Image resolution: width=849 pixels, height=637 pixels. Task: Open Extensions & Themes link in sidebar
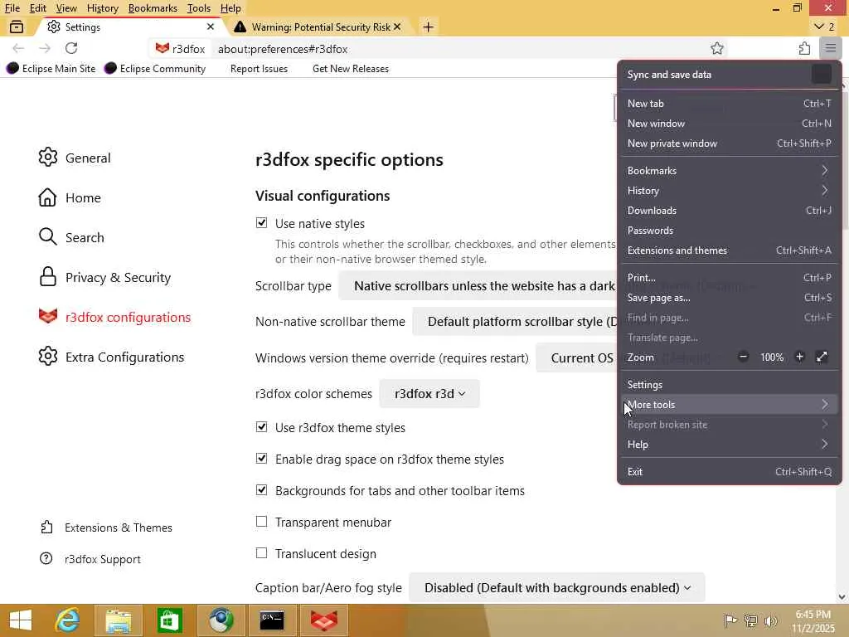click(x=106, y=528)
